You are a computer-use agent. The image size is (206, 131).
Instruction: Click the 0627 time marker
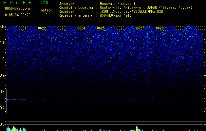coord(140,28)
